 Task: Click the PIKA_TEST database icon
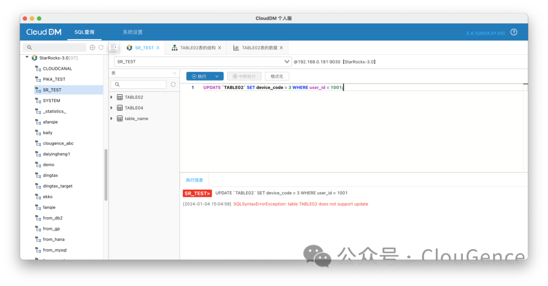click(x=38, y=79)
